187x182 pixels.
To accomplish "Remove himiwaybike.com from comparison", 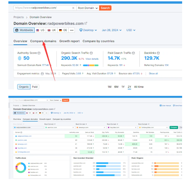I will 167,127.
